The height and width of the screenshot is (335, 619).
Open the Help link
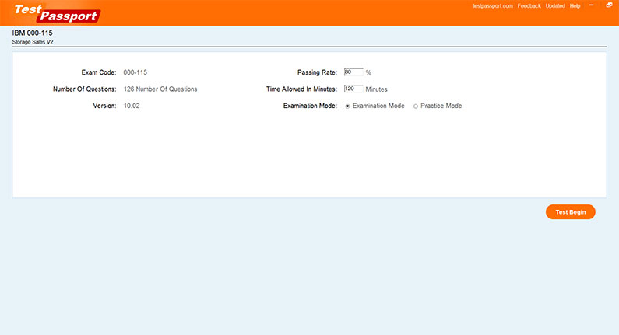[575, 6]
